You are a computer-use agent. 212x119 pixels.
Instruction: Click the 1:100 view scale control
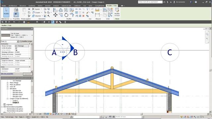[39, 114]
